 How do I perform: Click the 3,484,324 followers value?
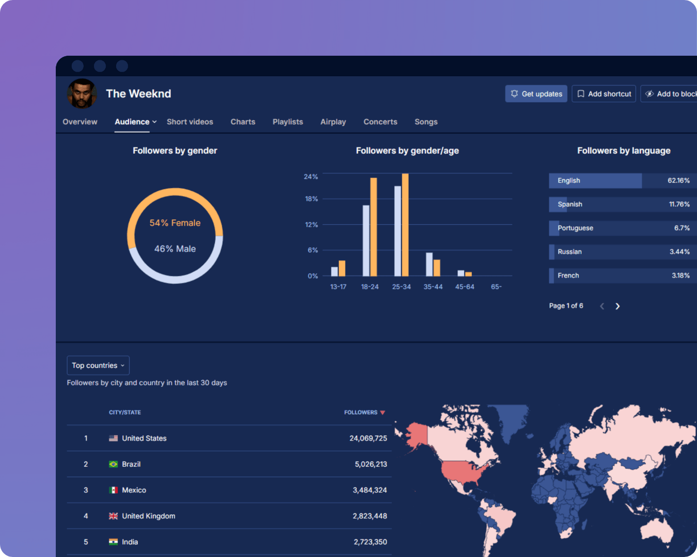370,490
